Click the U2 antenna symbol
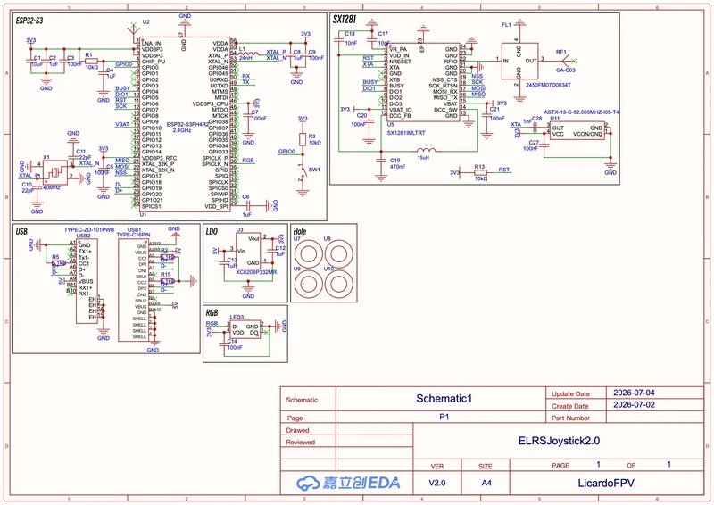714x505 pixels. (x=132, y=31)
